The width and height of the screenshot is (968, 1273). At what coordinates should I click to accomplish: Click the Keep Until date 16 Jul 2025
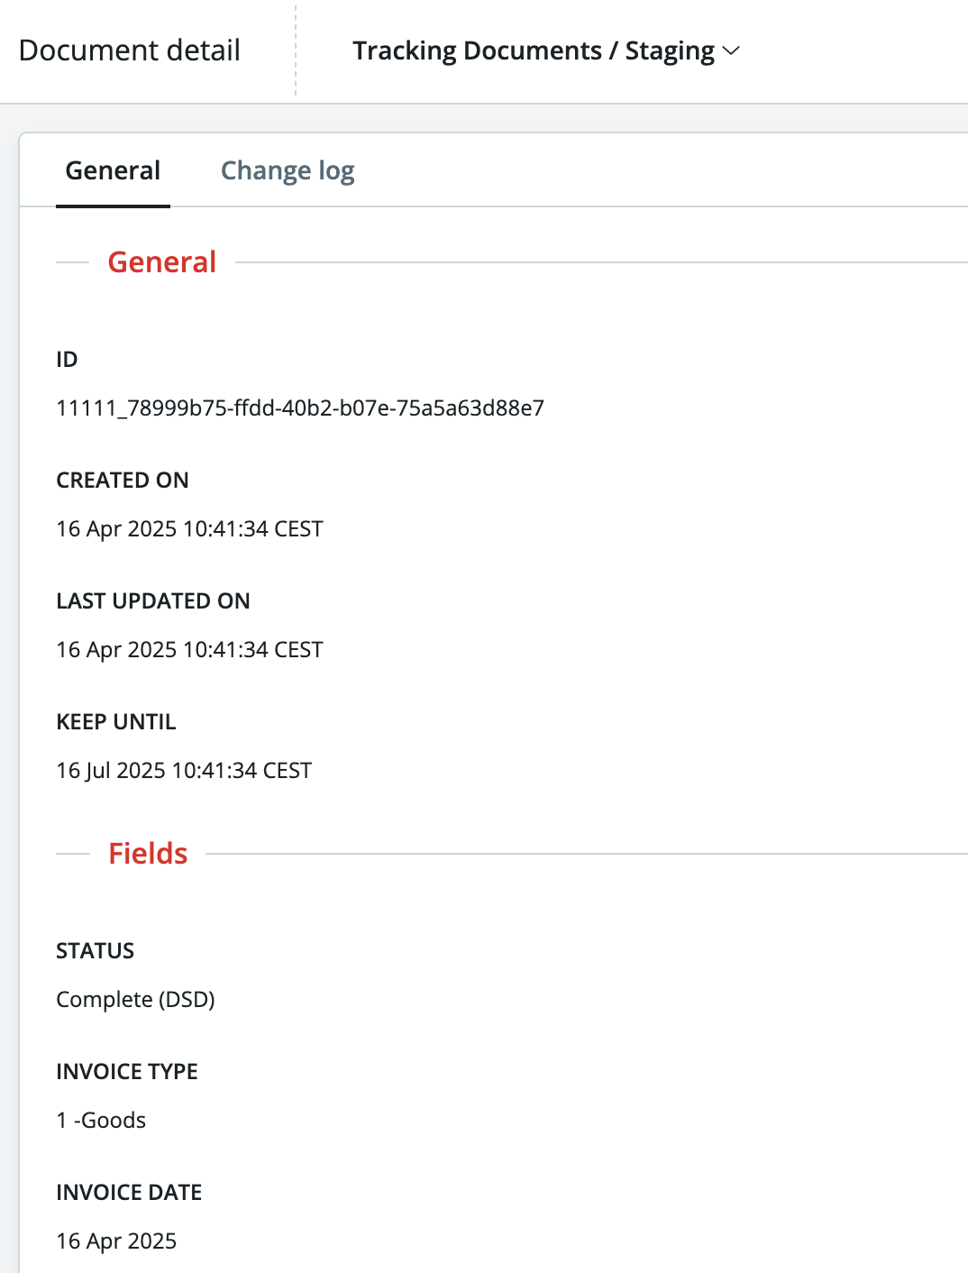pyautogui.click(x=184, y=771)
